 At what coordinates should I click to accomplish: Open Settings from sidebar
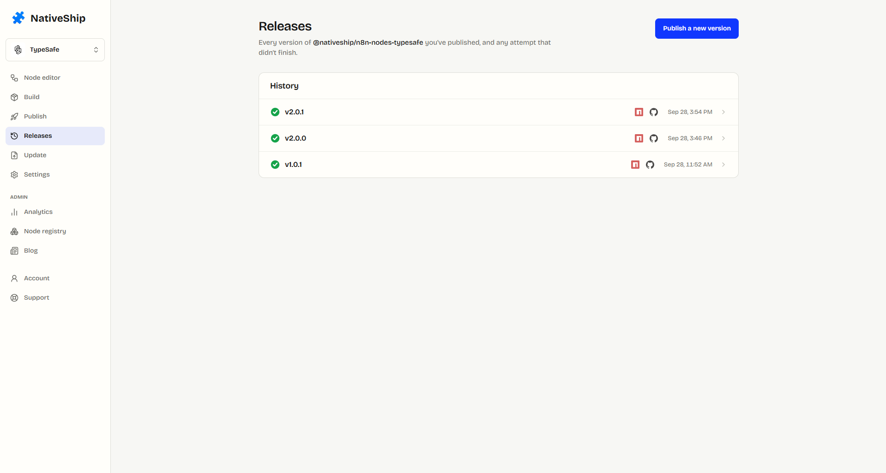click(55, 175)
